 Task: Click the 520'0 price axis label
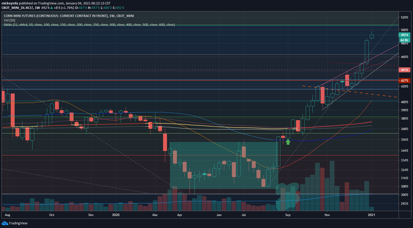(x=404, y=17)
